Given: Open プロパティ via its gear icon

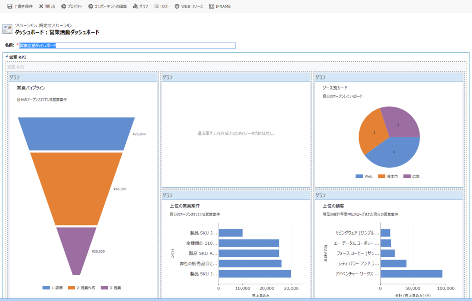Looking at the screenshot, I should (64, 6).
